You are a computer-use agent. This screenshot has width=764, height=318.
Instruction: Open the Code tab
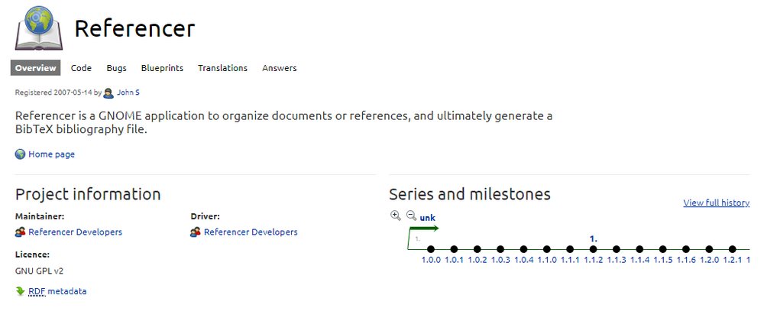pos(82,68)
